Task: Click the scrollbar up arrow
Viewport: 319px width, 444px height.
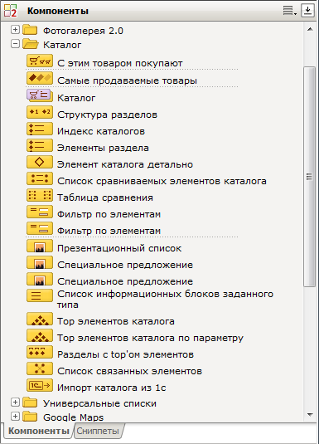Action: pyautogui.click(x=310, y=29)
